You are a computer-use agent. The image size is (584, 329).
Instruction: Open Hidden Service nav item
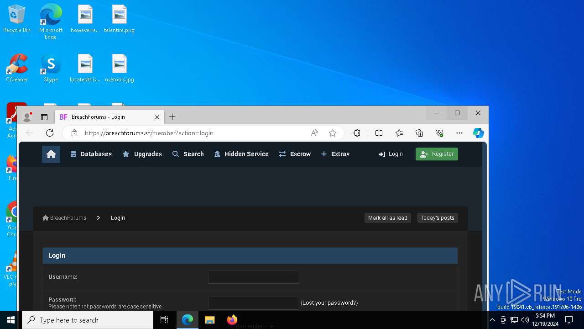click(x=241, y=154)
